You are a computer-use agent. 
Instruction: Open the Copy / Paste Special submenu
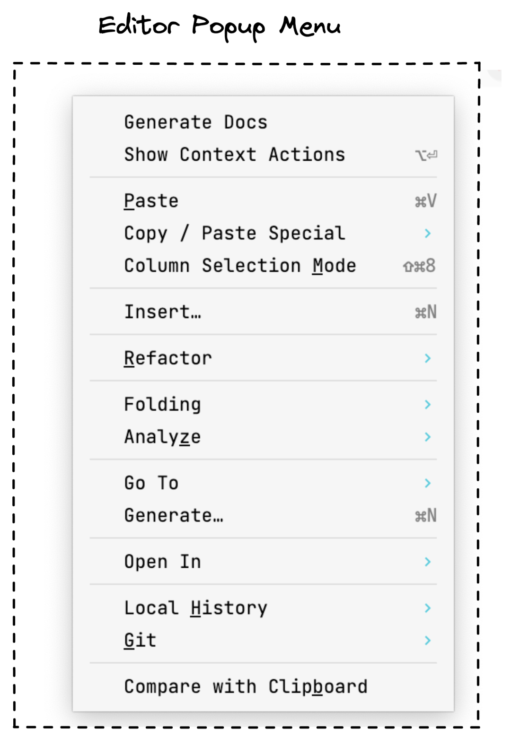click(x=234, y=233)
